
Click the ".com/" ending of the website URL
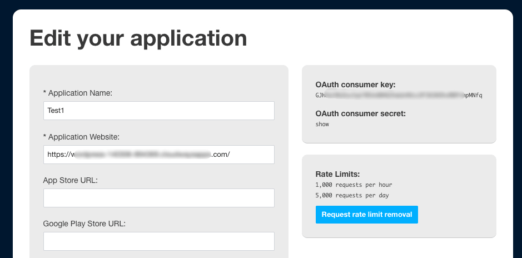tap(220, 155)
